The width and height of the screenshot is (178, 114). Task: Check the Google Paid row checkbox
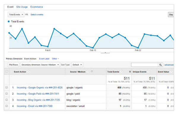[x=7, y=94]
